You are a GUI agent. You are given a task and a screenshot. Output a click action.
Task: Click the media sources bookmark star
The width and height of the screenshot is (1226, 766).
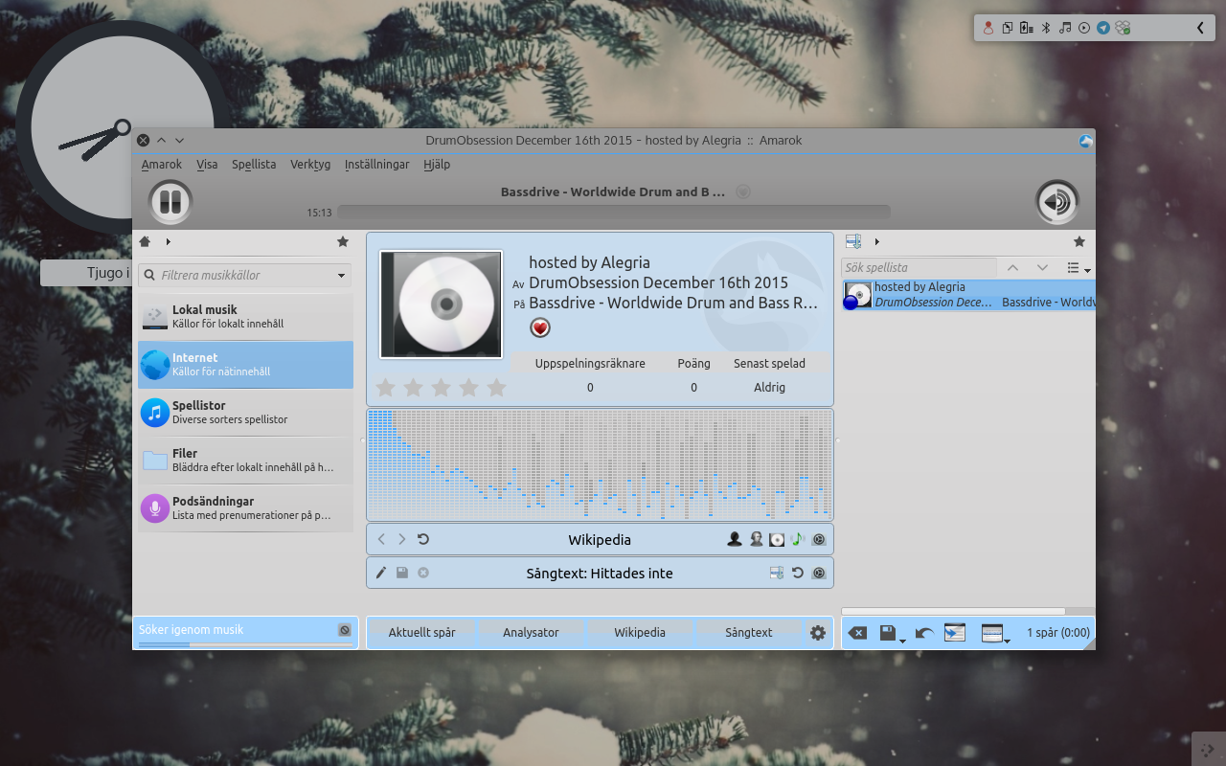[343, 242]
